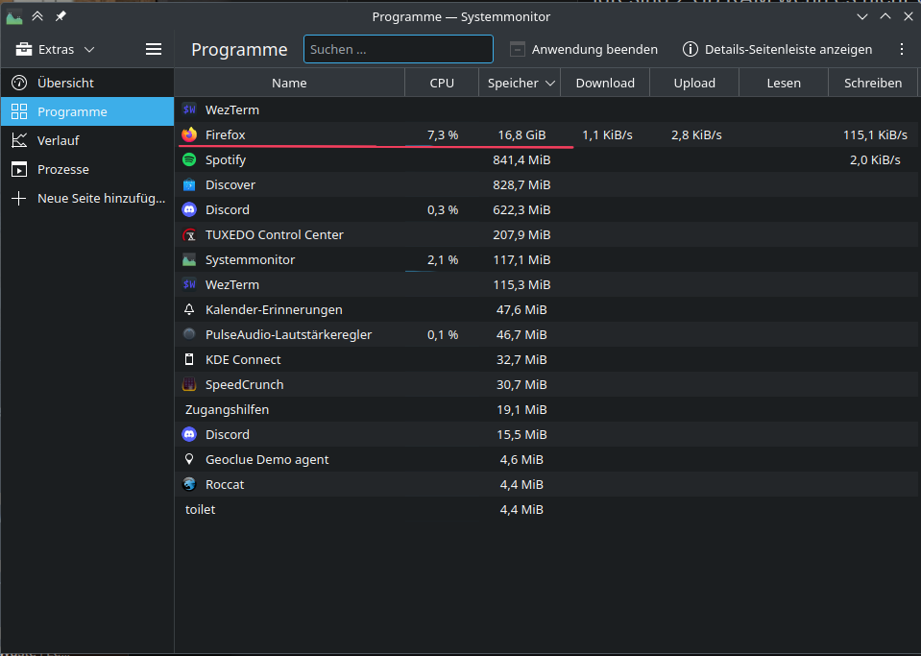The image size is (921, 656).
Task: Sort by the Lesen column header
Action: (784, 83)
